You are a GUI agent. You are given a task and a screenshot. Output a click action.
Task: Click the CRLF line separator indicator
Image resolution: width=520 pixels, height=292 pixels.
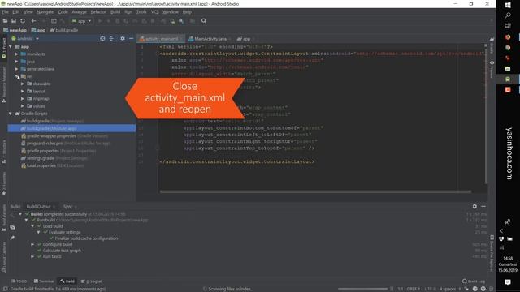coord(414,289)
